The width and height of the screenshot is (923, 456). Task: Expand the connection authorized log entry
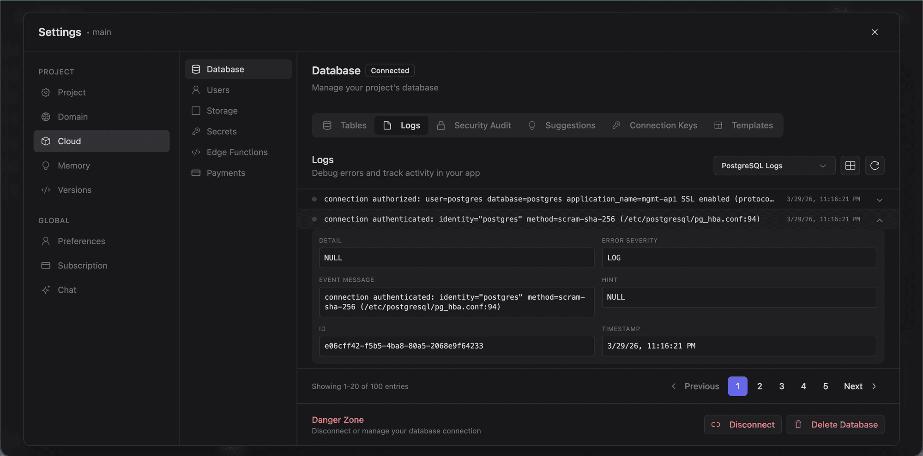pyautogui.click(x=879, y=200)
